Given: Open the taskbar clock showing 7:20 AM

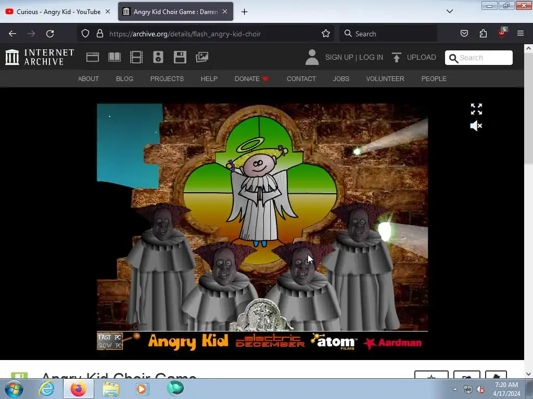Looking at the screenshot, I should (506, 389).
